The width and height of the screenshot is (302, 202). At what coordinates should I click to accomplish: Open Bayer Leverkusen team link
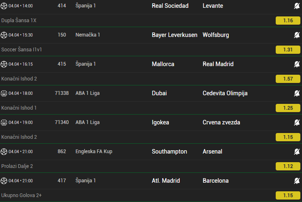pyautogui.click(x=174, y=35)
